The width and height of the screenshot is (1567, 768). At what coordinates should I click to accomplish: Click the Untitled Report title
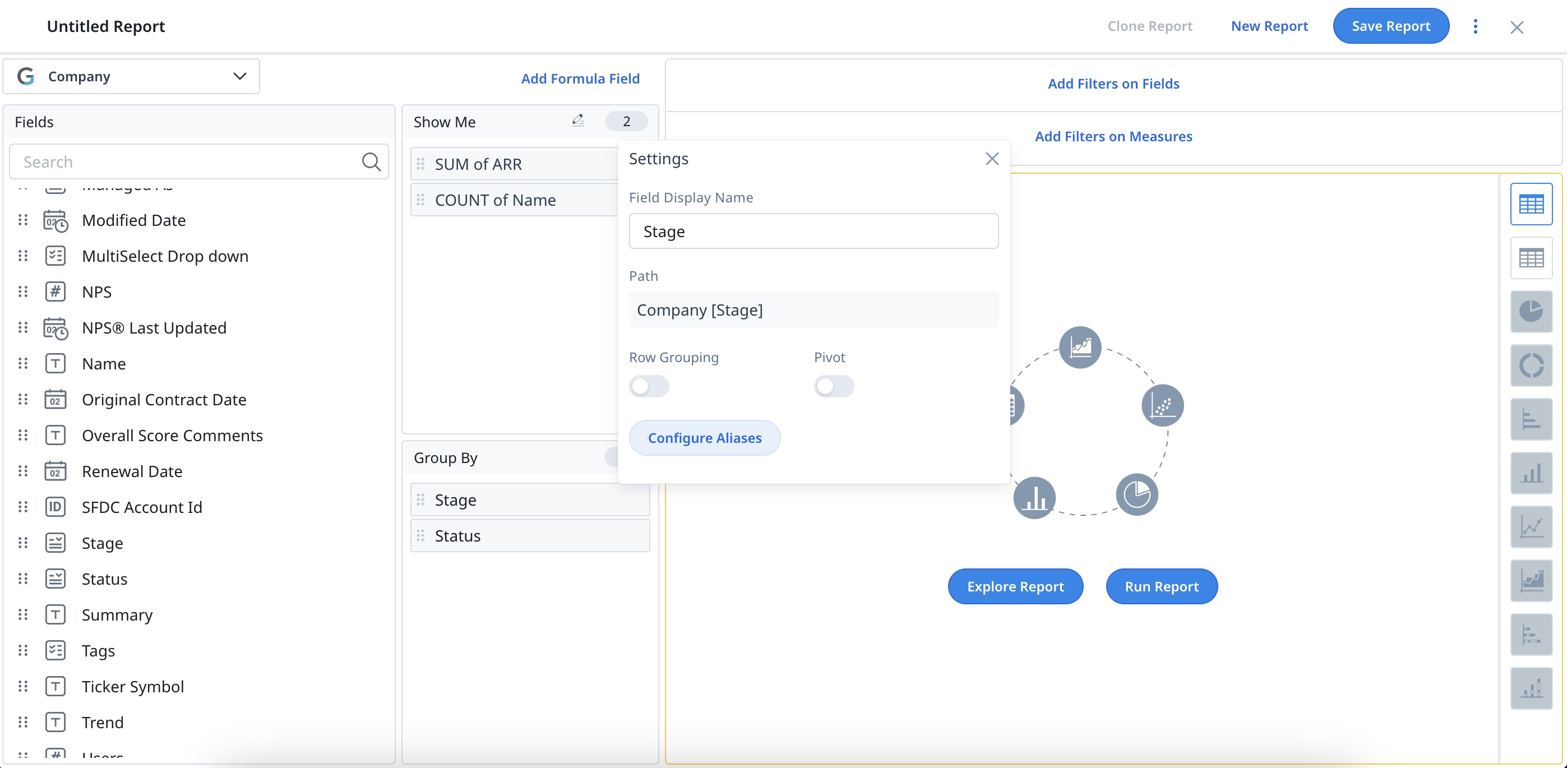coord(106,26)
